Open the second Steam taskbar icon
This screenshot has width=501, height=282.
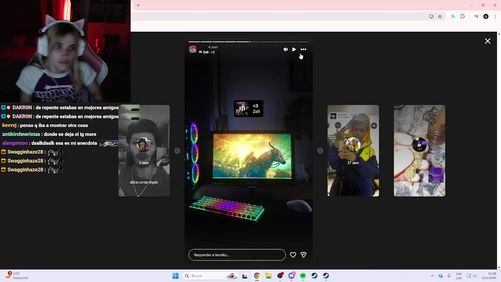point(326,276)
